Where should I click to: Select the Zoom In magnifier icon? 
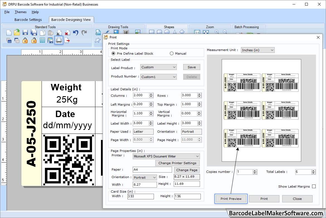coord(217,32)
